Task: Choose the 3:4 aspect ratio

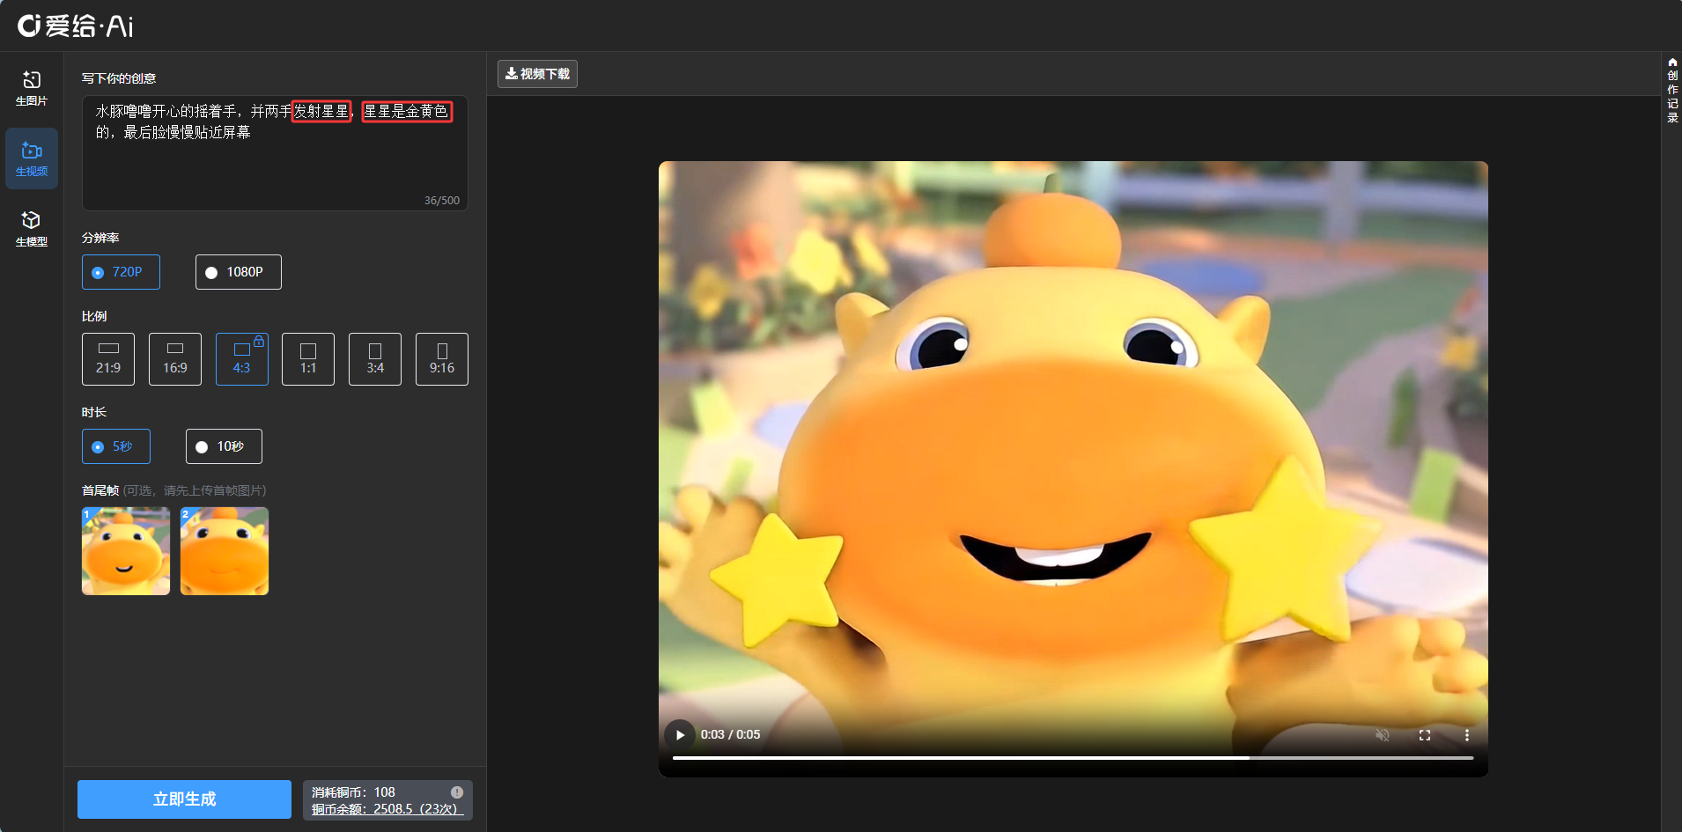Action: click(x=375, y=359)
